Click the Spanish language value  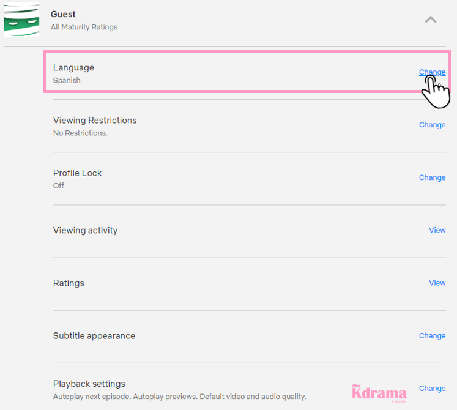coord(67,80)
